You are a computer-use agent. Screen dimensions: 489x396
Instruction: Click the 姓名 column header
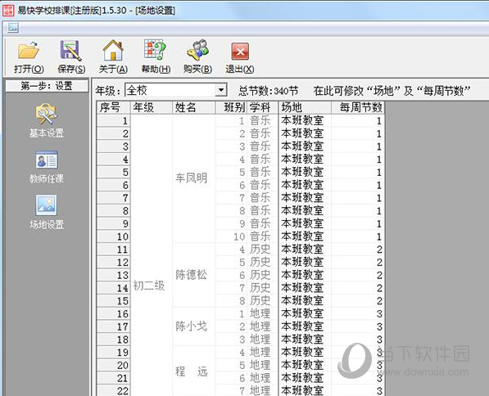point(193,107)
